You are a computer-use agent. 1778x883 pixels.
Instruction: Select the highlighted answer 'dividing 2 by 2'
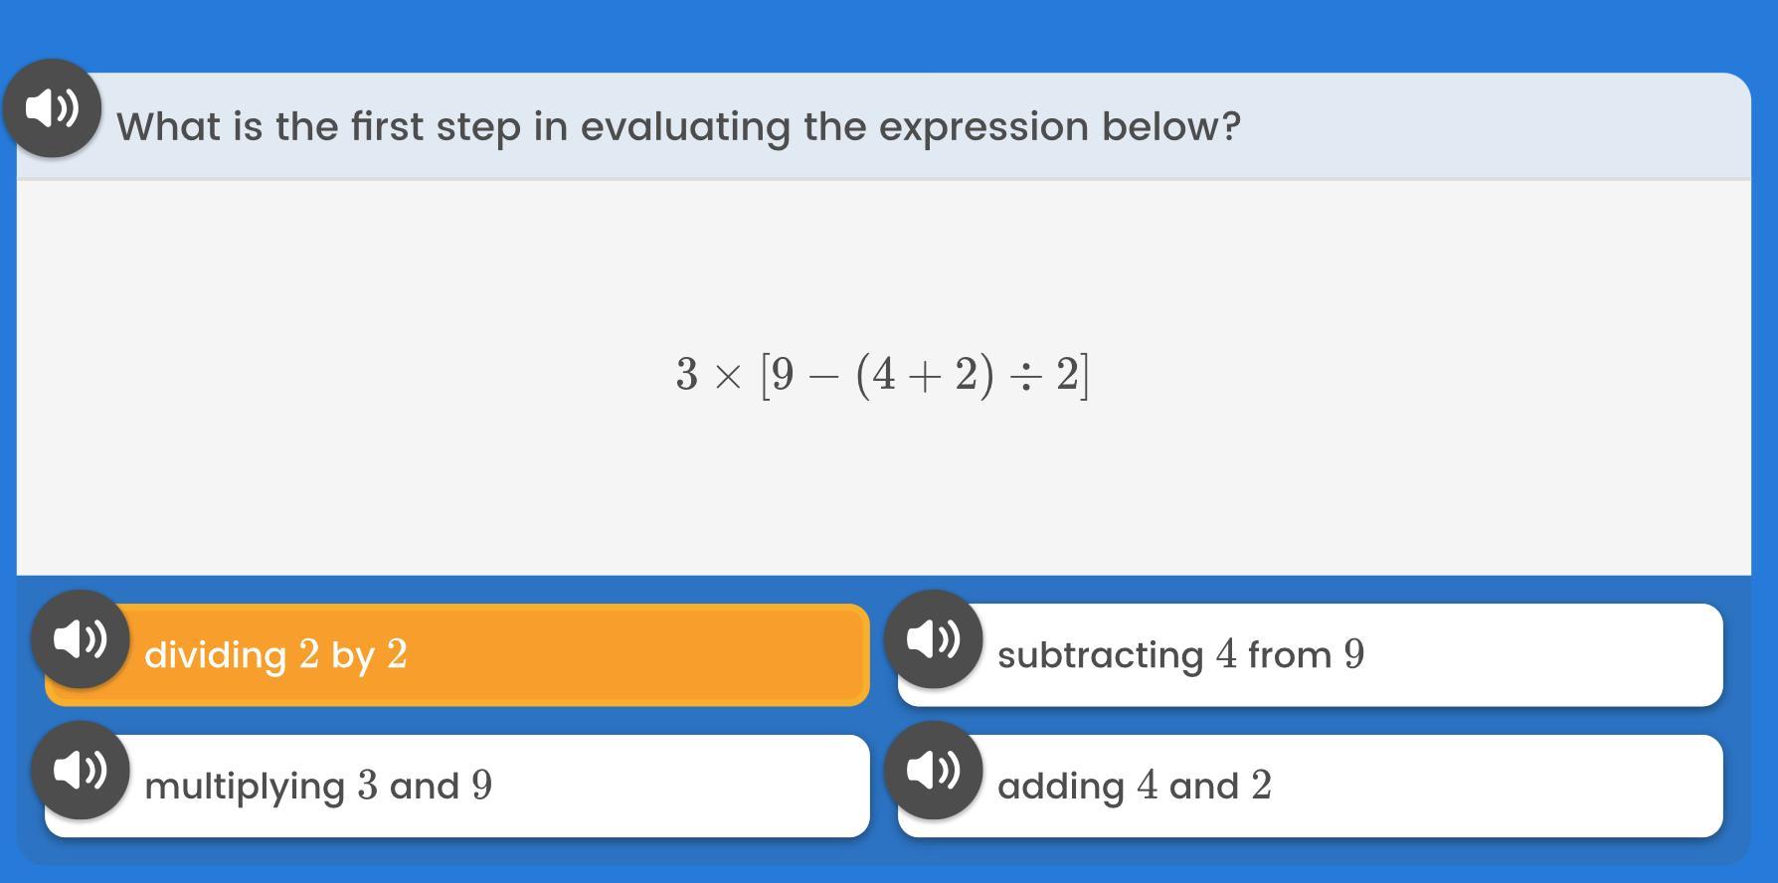click(497, 655)
